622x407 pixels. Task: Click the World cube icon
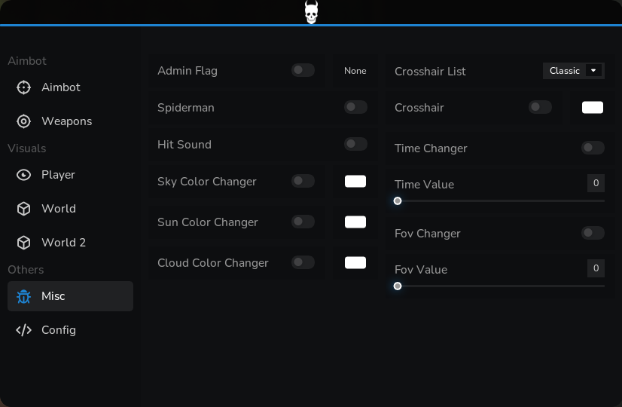pyautogui.click(x=24, y=209)
